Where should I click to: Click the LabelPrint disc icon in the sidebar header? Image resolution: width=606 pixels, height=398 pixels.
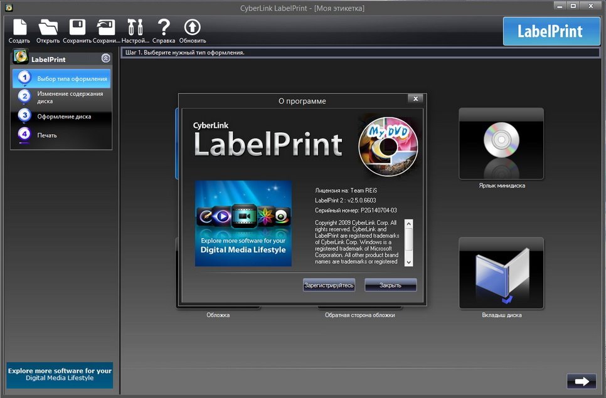(21, 56)
